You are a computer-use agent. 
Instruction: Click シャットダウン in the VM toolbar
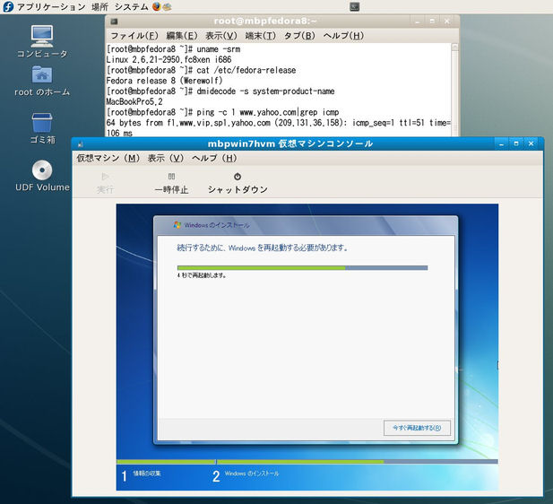(x=238, y=183)
